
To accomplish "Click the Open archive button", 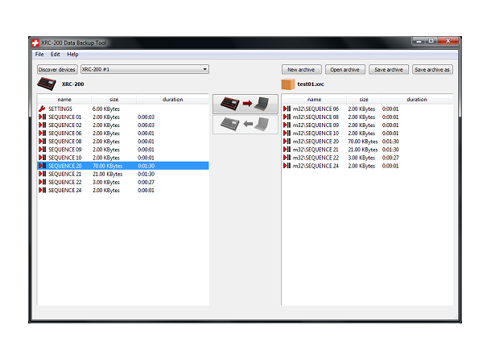I will pyautogui.click(x=345, y=70).
